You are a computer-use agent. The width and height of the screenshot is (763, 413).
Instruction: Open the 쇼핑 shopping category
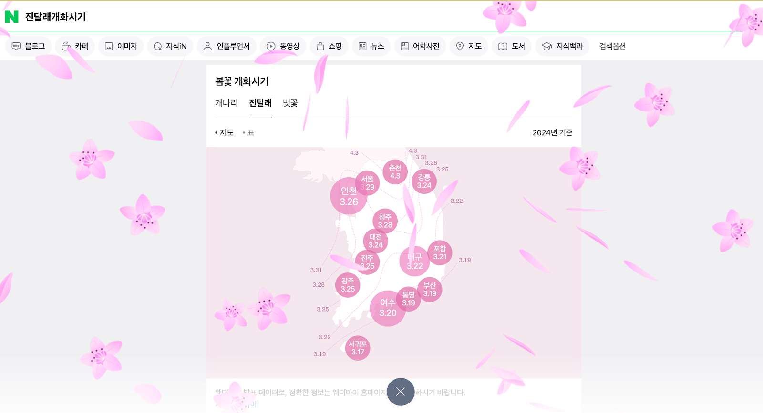(x=329, y=46)
